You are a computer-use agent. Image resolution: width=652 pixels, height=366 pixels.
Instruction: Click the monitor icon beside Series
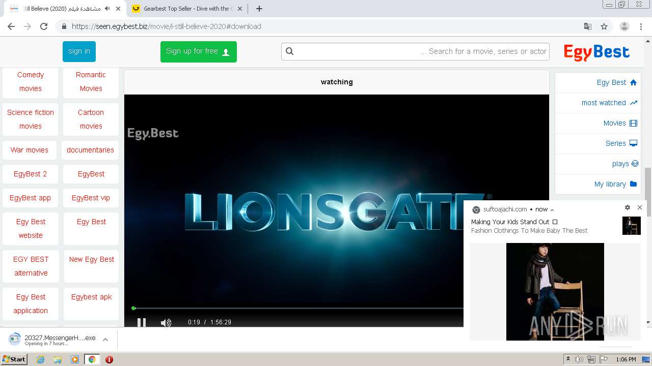point(633,143)
